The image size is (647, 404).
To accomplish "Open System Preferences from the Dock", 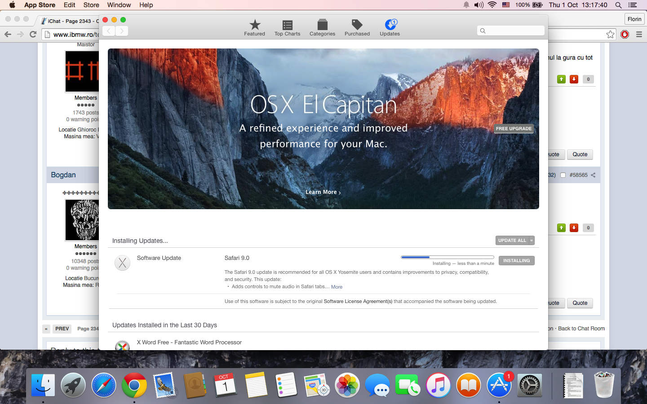I will (530, 385).
